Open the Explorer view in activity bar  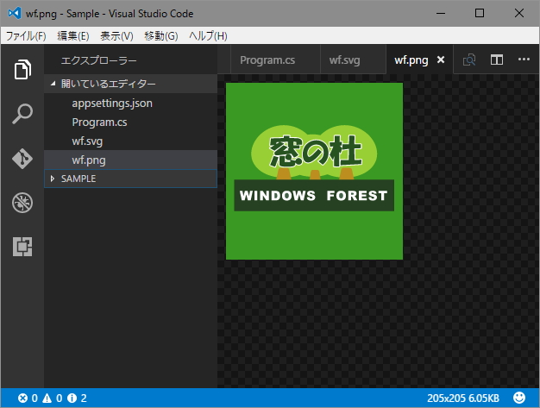pos(22,69)
